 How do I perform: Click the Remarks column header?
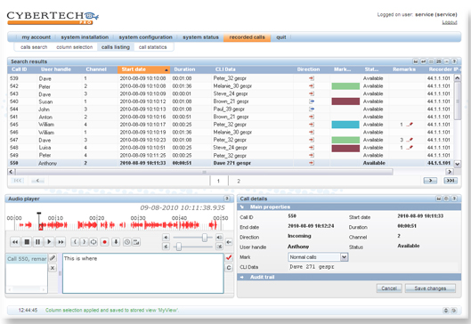[x=404, y=69]
